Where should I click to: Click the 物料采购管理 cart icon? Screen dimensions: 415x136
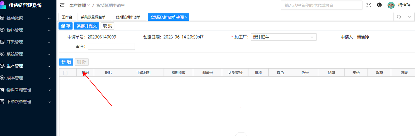pos(3,90)
